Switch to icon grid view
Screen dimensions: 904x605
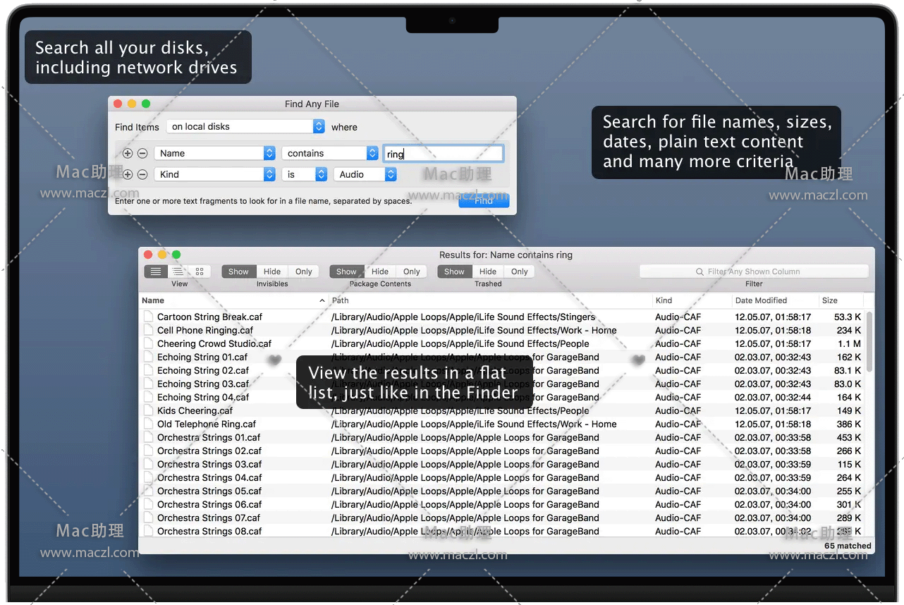pyautogui.click(x=200, y=271)
